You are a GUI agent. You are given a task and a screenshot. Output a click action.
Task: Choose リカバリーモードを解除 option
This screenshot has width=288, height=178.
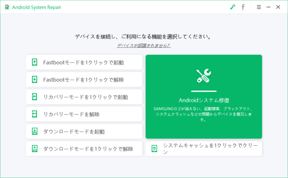coord(84,114)
